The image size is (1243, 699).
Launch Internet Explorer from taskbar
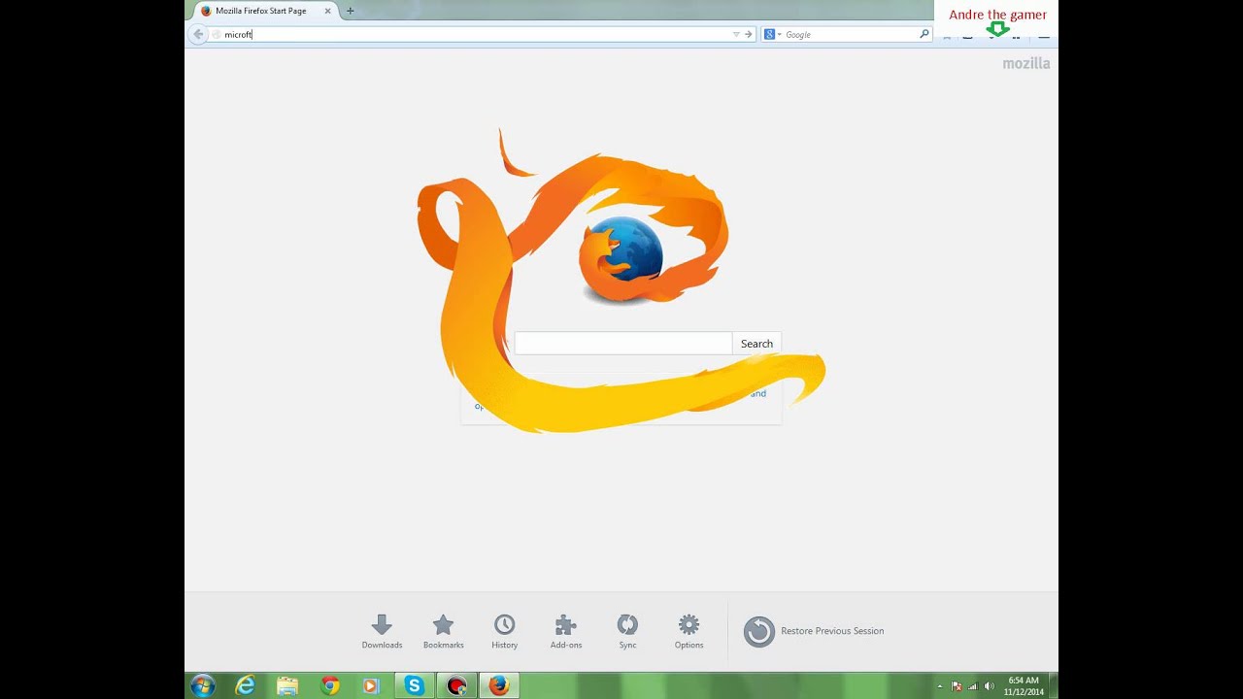point(246,685)
